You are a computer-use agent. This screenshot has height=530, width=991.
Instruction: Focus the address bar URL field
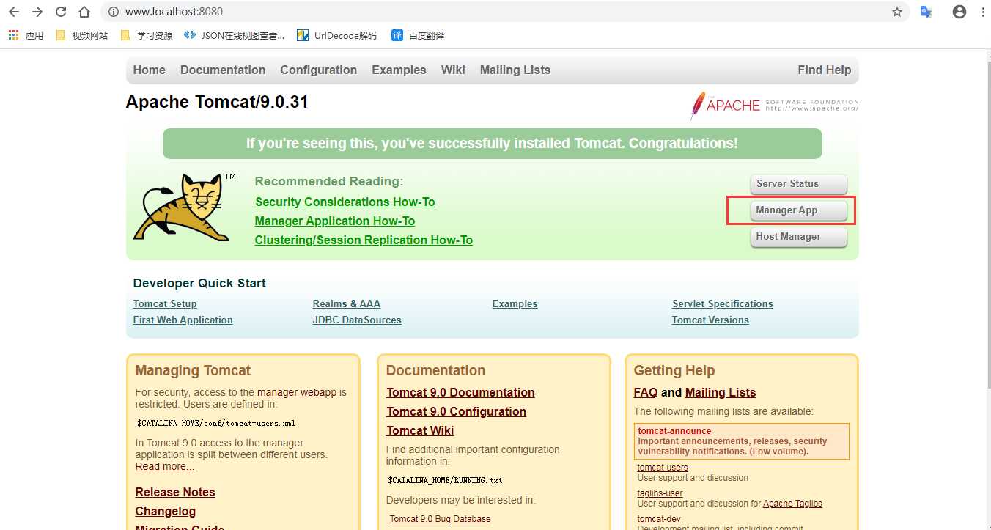click(506, 12)
